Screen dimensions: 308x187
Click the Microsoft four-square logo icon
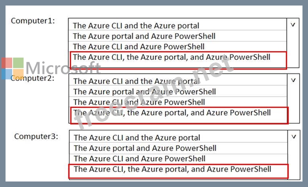pyautogui.click(x=12, y=68)
